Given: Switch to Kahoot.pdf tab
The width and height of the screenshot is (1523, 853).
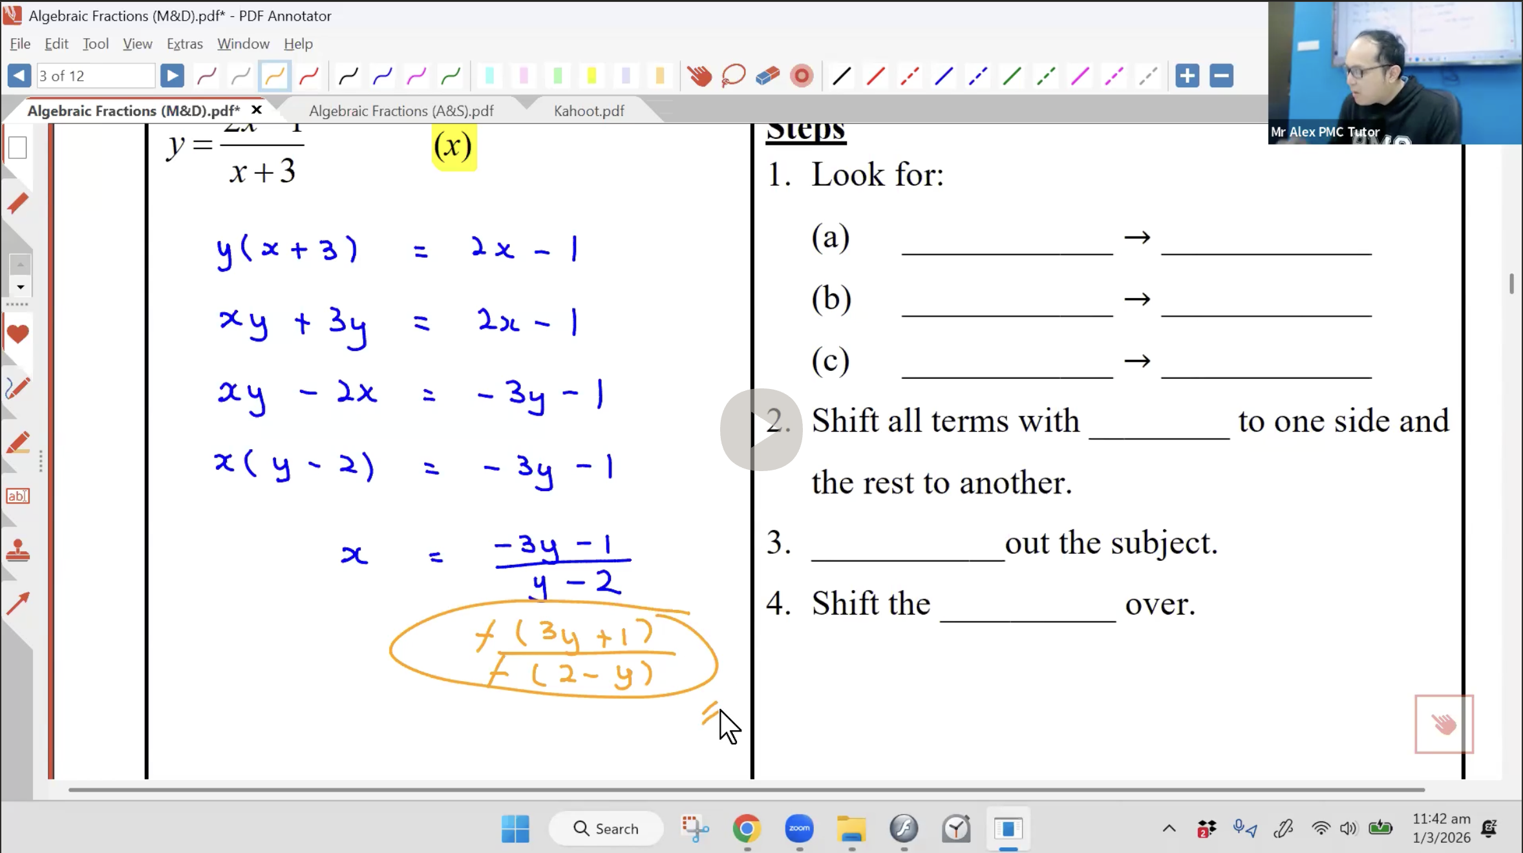Looking at the screenshot, I should [589, 111].
